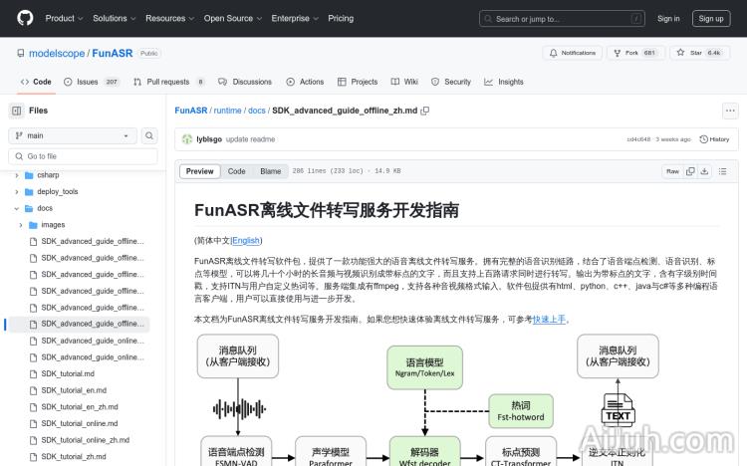The width and height of the screenshot is (747, 466).
Task: Switch to Preview view mode
Action: pyautogui.click(x=200, y=171)
